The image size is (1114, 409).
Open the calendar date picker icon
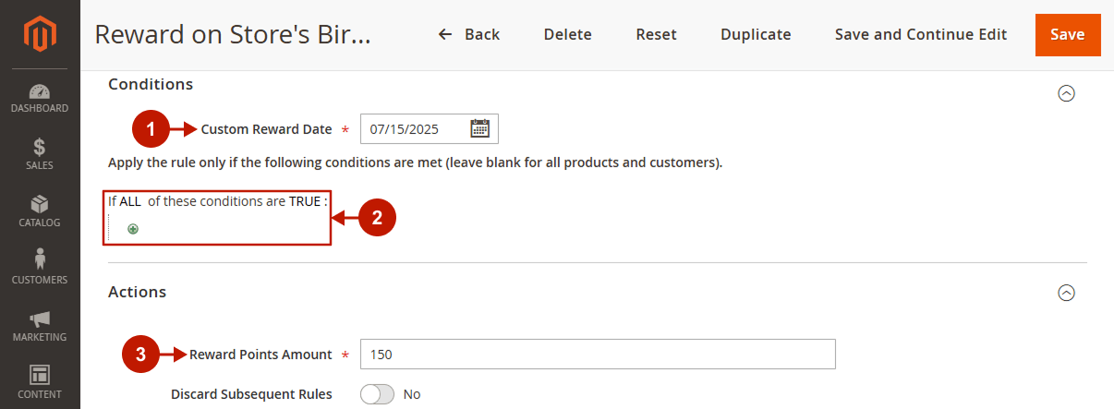click(x=479, y=128)
